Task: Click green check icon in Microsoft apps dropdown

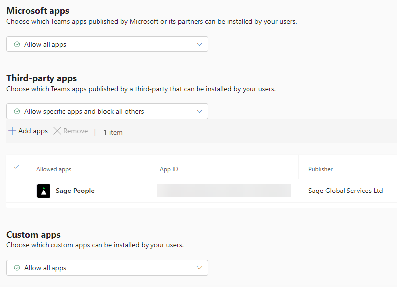Action: [x=17, y=45]
